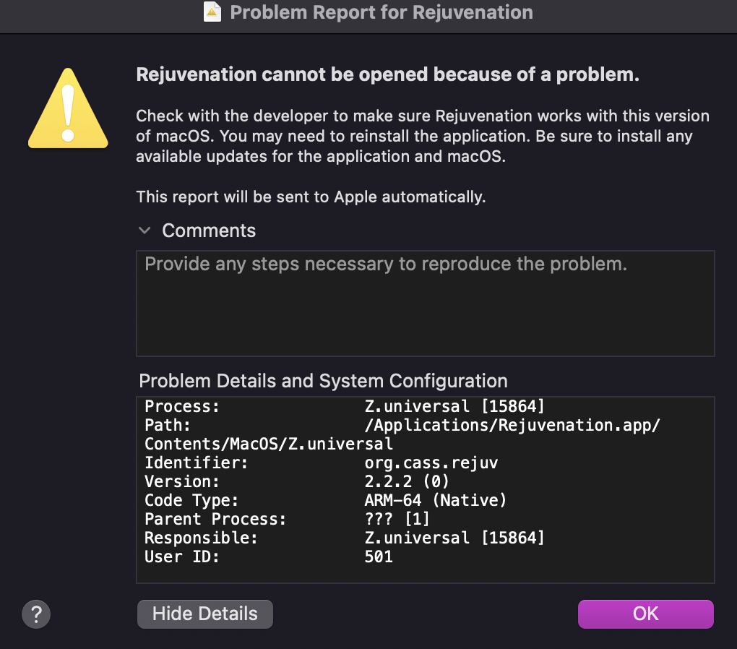
Task: Click the Contents/MacOS/Z.universal line
Action: (x=268, y=444)
